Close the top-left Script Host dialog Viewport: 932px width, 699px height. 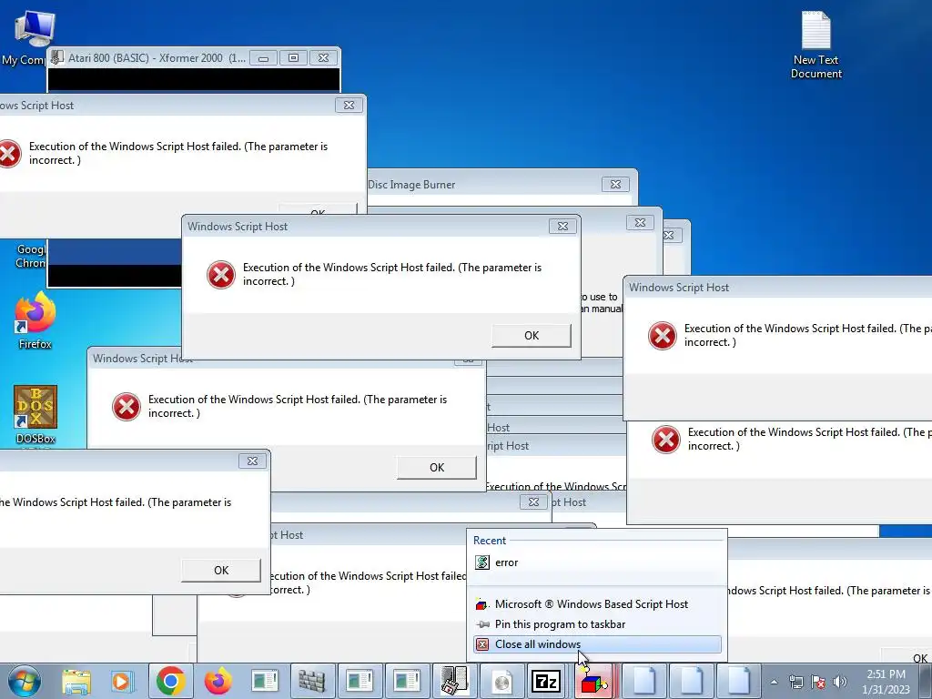click(349, 106)
